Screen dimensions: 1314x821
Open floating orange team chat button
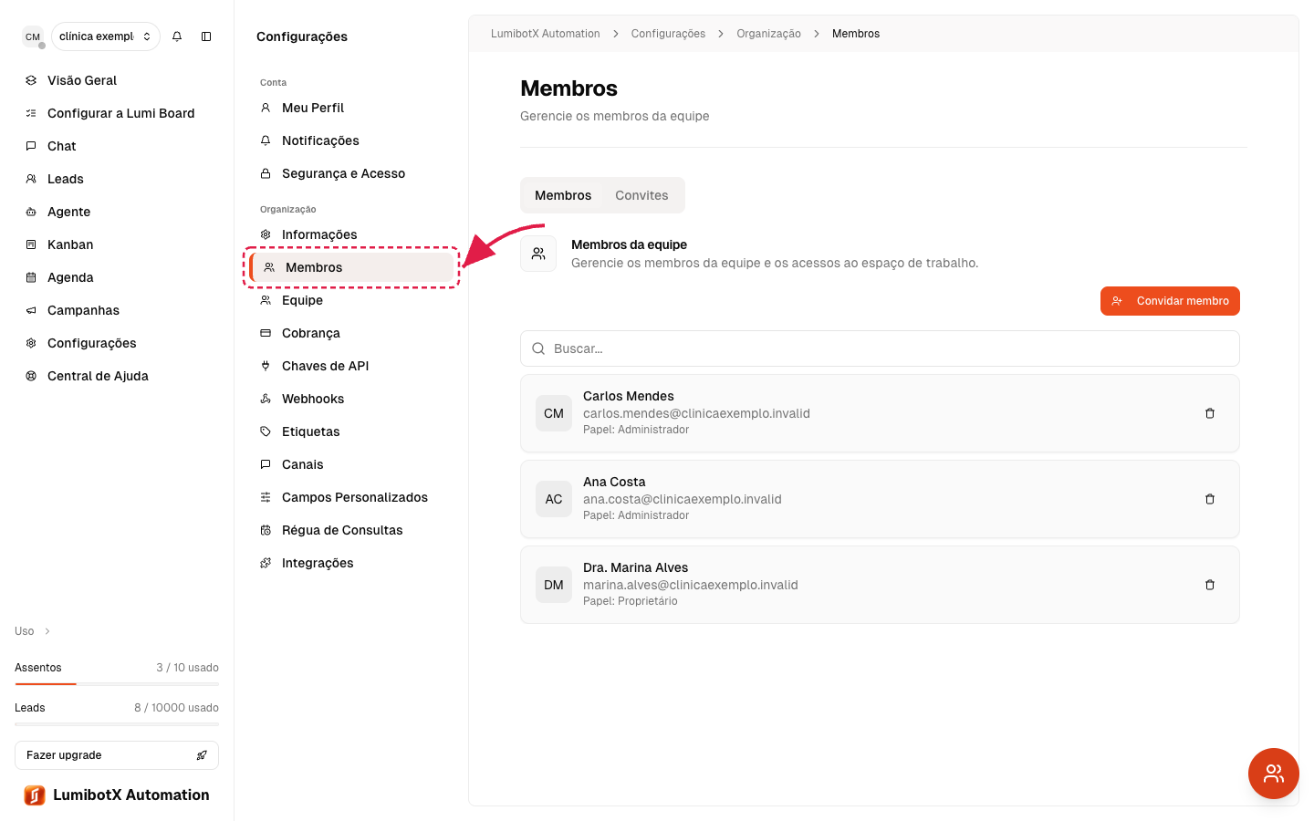pos(1274,774)
